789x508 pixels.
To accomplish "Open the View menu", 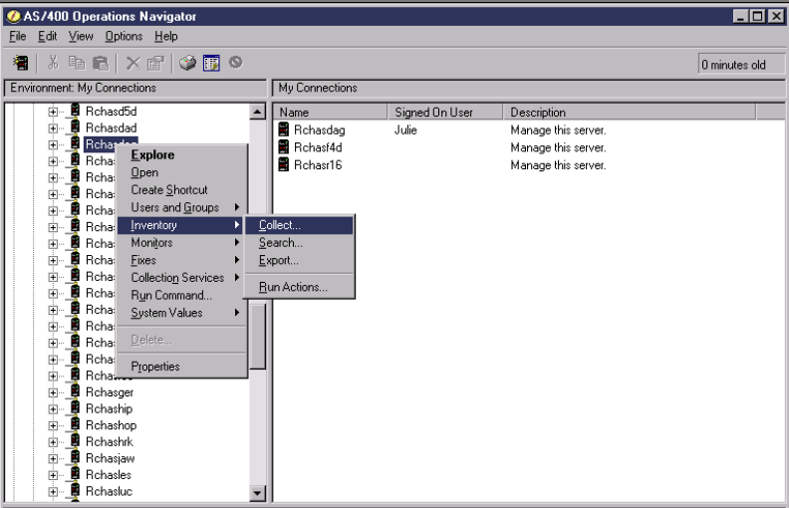I will pos(81,36).
